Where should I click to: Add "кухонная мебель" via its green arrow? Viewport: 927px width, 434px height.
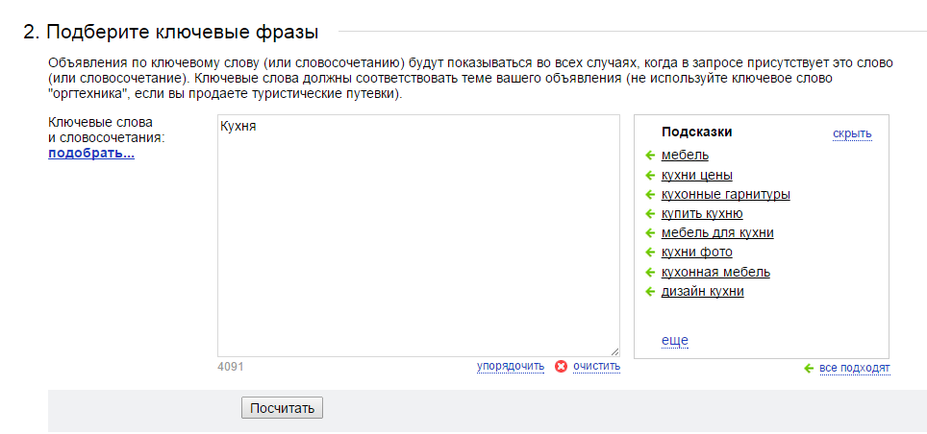650,272
